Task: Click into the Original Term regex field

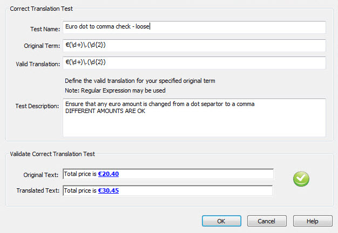Action: pos(194,46)
